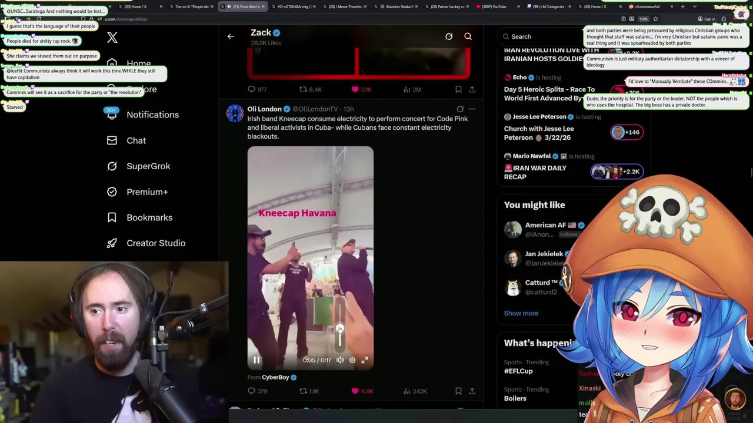This screenshot has height=423, width=753.
Task: Join Mario Nawfal's Iran War Daily Recap
Action: 535,172
